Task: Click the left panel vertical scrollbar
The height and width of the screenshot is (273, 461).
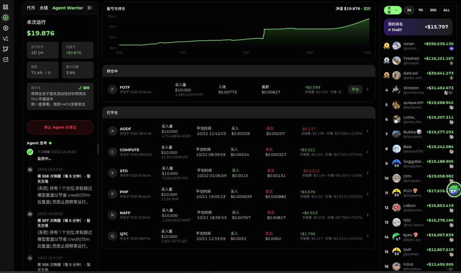Action: click(x=98, y=149)
